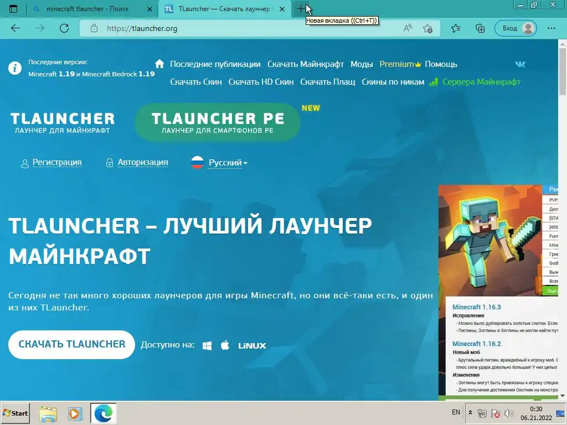Click the Minecraft character promo image

490,240
